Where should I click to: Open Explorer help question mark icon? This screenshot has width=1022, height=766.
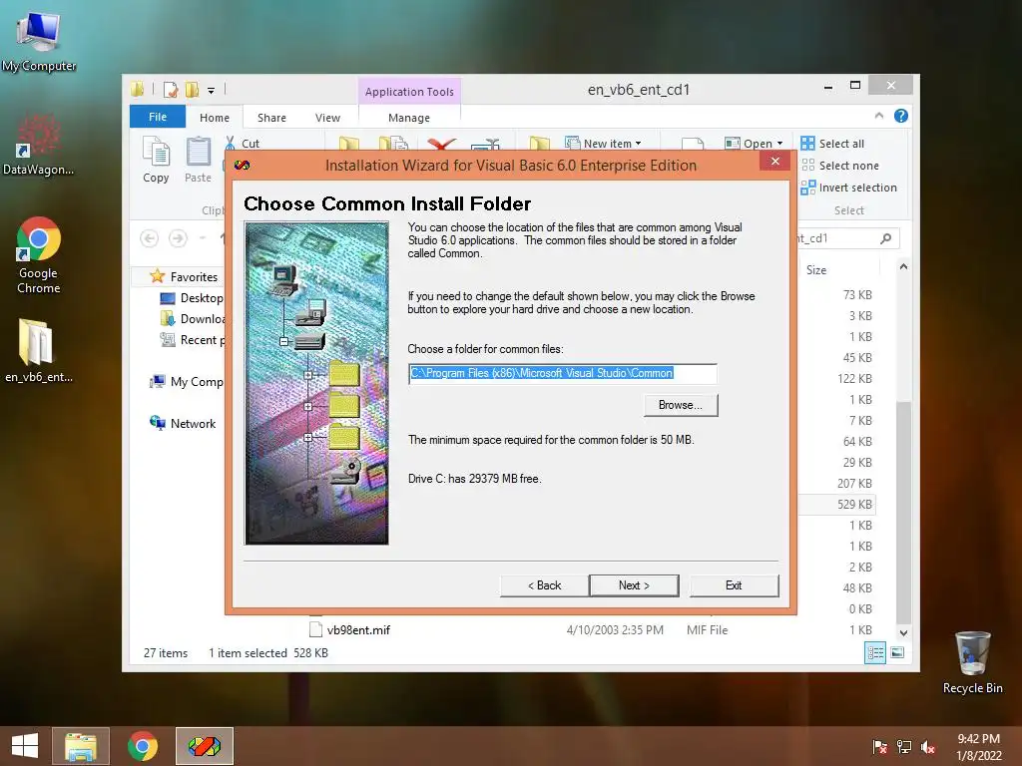[x=901, y=116]
